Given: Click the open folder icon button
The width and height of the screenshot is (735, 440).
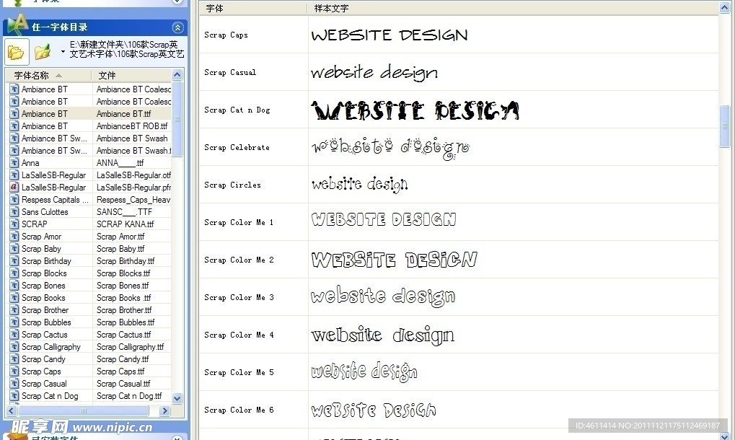Looking at the screenshot, I should (x=17, y=52).
